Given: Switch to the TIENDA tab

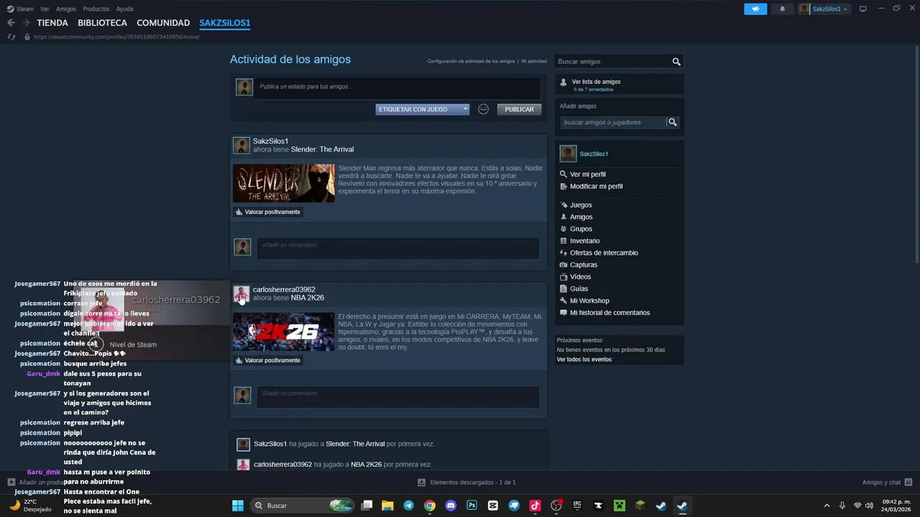Looking at the screenshot, I should (x=52, y=23).
